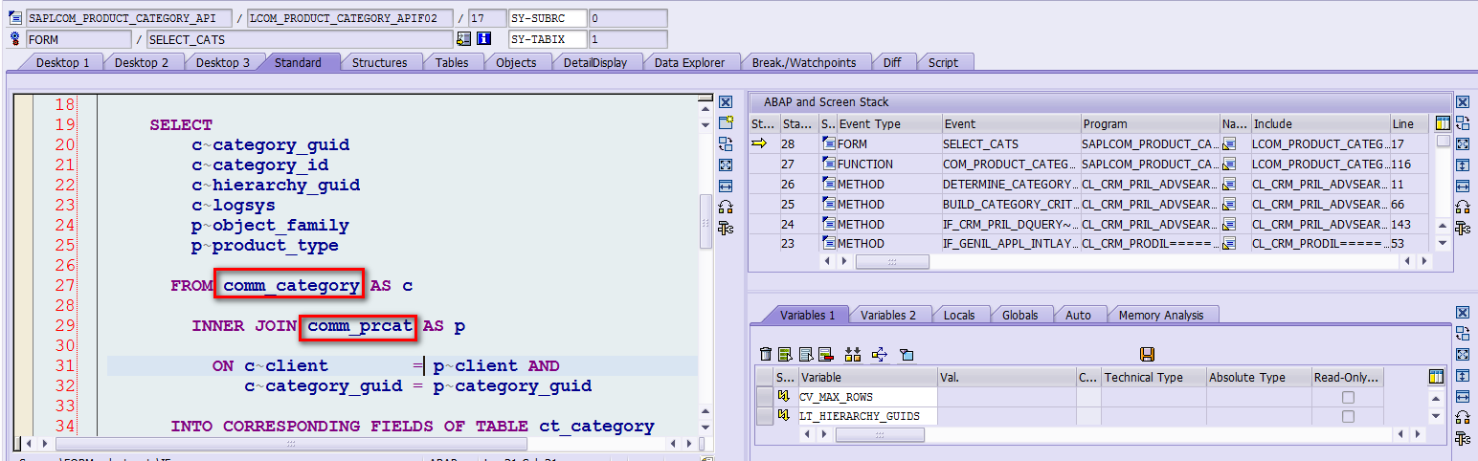The width and height of the screenshot is (1478, 461).
Task: Switch to Variables 2 tab
Action: click(887, 315)
